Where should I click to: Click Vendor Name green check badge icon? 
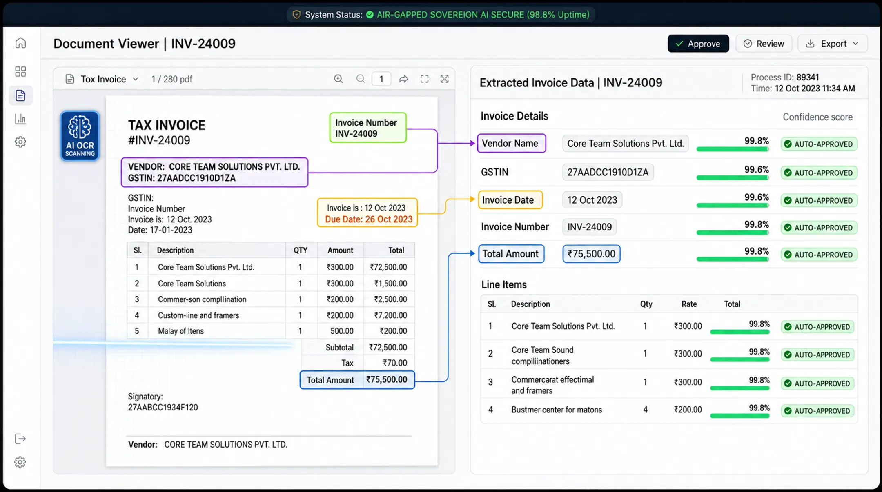click(x=788, y=144)
